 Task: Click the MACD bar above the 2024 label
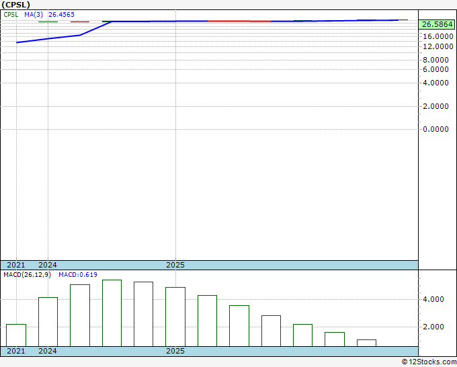pos(48,322)
